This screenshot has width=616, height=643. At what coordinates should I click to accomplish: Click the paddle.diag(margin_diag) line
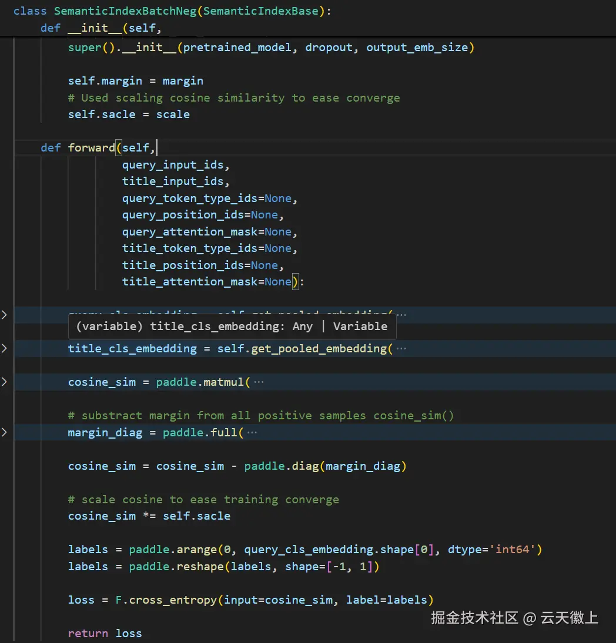(237, 466)
